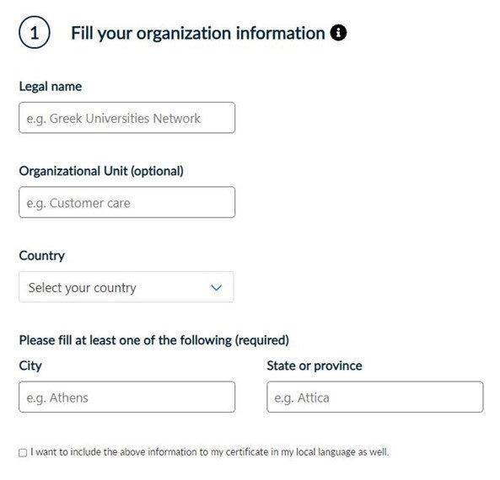Image resolution: width=500 pixels, height=480 pixels.
Task: Focus the Legal name input field
Action: click(127, 118)
